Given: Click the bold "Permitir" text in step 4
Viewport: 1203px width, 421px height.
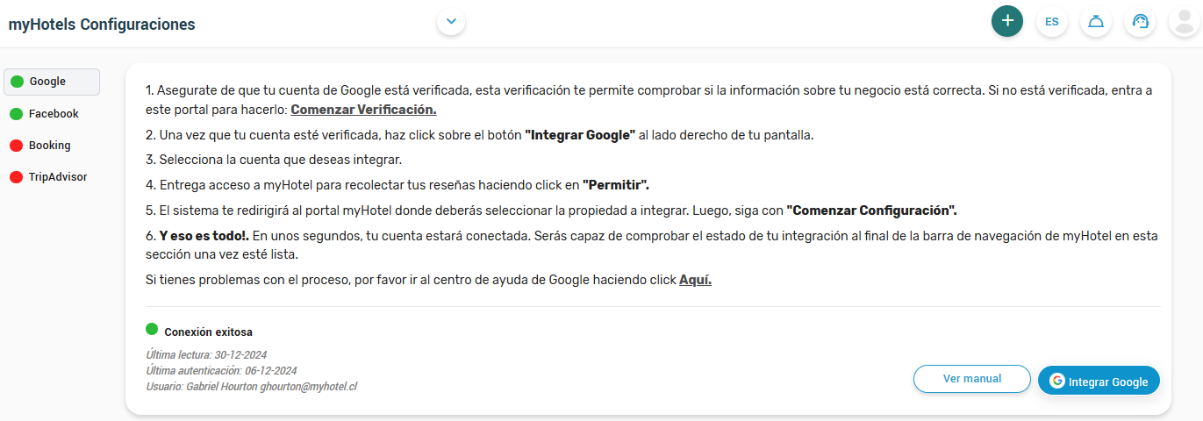Looking at the screenshot, I should click(x=615, y=185).
